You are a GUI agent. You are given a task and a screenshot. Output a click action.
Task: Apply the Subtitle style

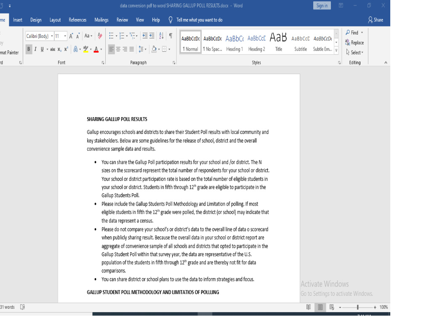(301, 43)
